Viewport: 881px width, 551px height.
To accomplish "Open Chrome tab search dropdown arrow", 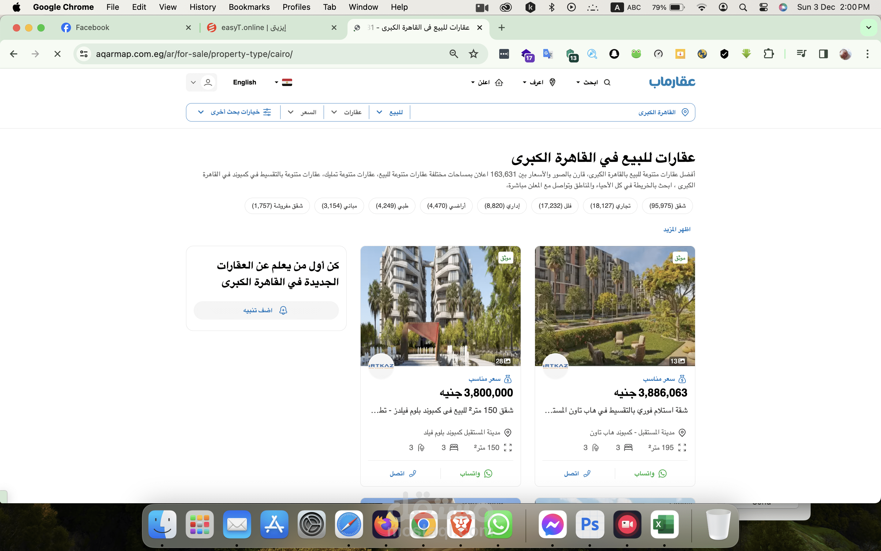I will [869, 28].
